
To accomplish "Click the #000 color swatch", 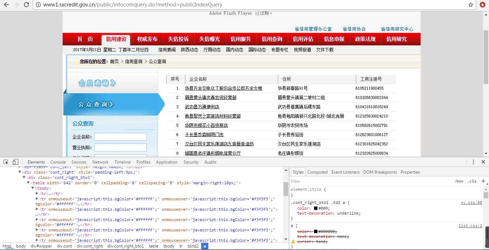I will pos(316,208).
